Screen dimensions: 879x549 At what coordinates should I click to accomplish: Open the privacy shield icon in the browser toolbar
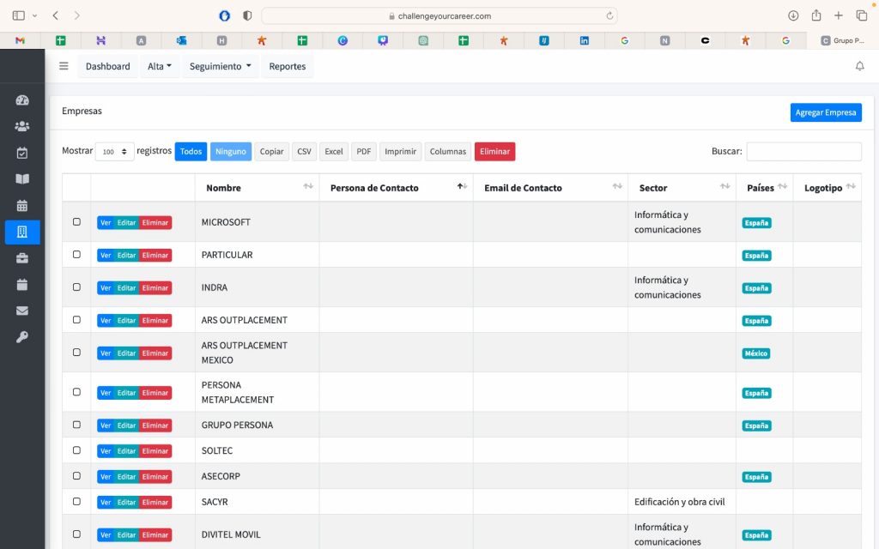[x=247, y=15]
